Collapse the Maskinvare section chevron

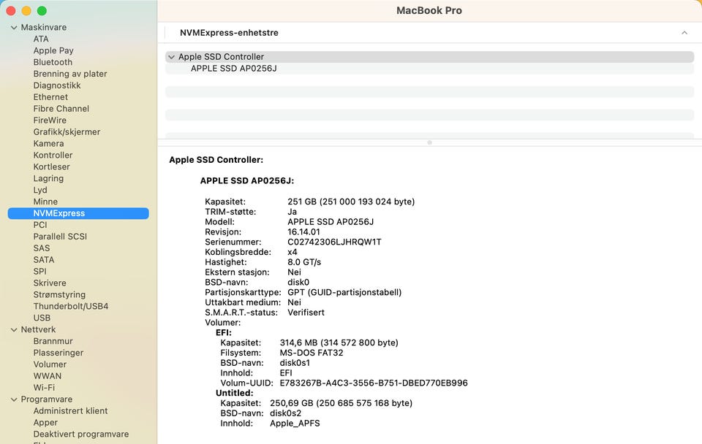point(14,28)
